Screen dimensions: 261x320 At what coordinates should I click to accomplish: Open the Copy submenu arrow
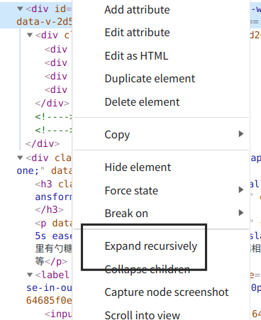[241, 134]
